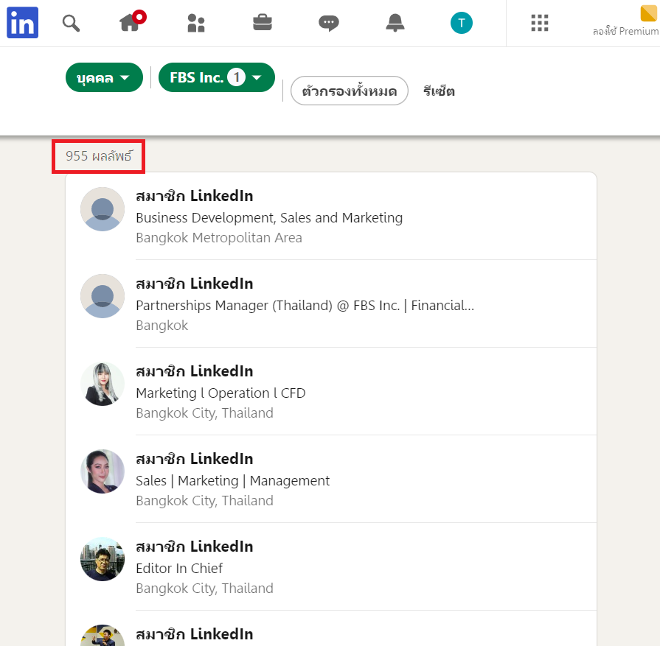
Task: Click the 955 ผลลัพธ์ results count
Action: [x=97, y=156]
